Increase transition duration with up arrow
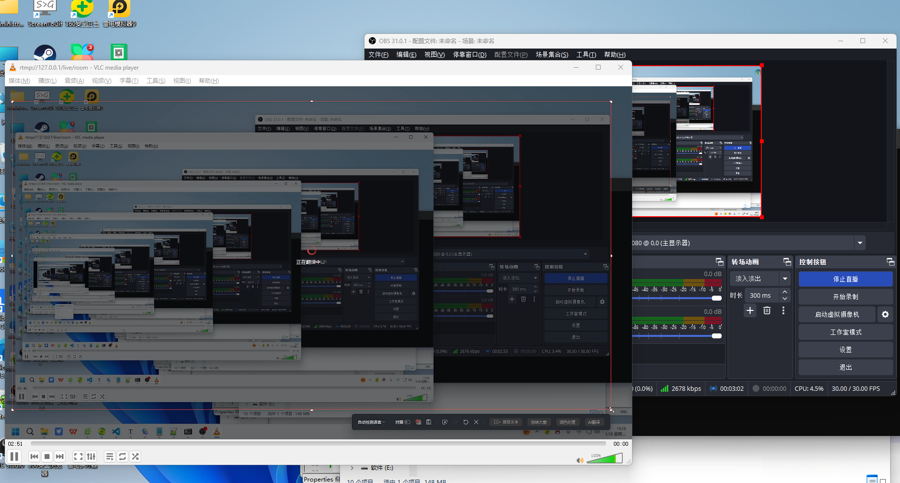 pos(785,292)
